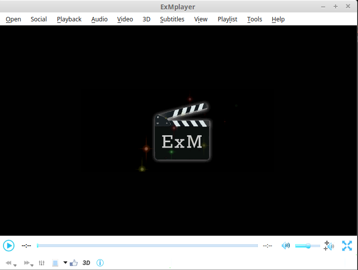Image resolution: width=358 pixels, height=270 pixels.
Task: Open the Playback menu
Action: click(x=69, y=19)
